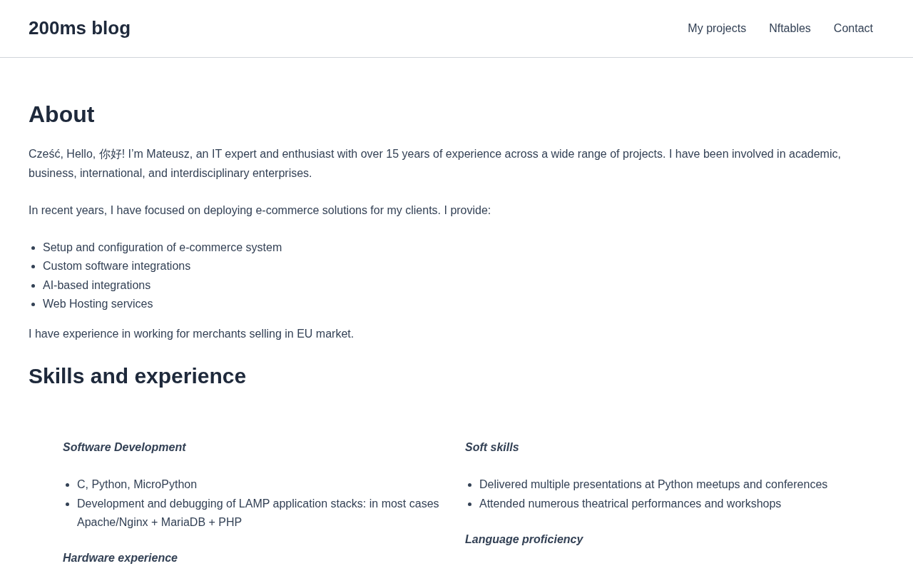Image resolution: width=913 pixels, height=571 pixels.
Task: Open the Contact page link
Action: [853, 29]
